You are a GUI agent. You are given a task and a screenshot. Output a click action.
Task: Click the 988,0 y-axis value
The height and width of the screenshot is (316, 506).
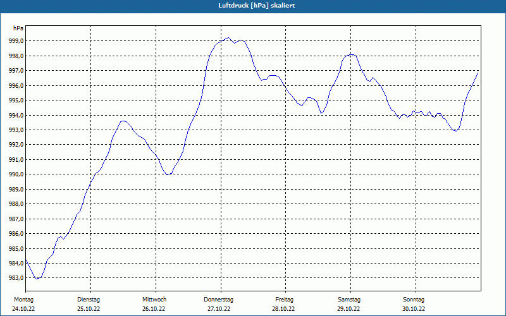pyautogui.click(x=16, y=204)
